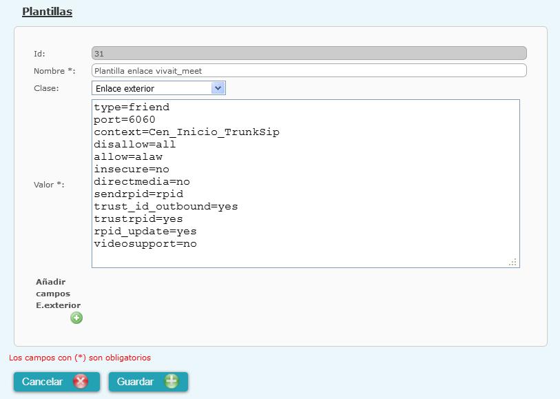Open the Clase dropdown arrow
Screen dimensions: 560x399
[x=218, y=88]
